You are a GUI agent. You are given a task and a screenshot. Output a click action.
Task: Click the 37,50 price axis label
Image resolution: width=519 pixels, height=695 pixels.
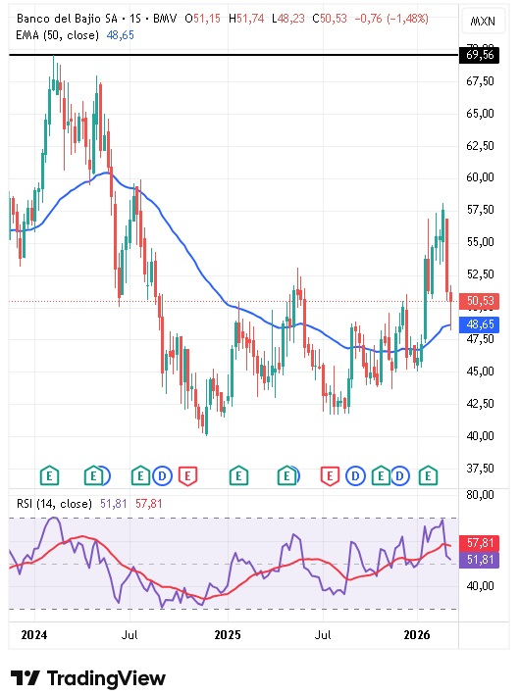click(x=480, y=468)
